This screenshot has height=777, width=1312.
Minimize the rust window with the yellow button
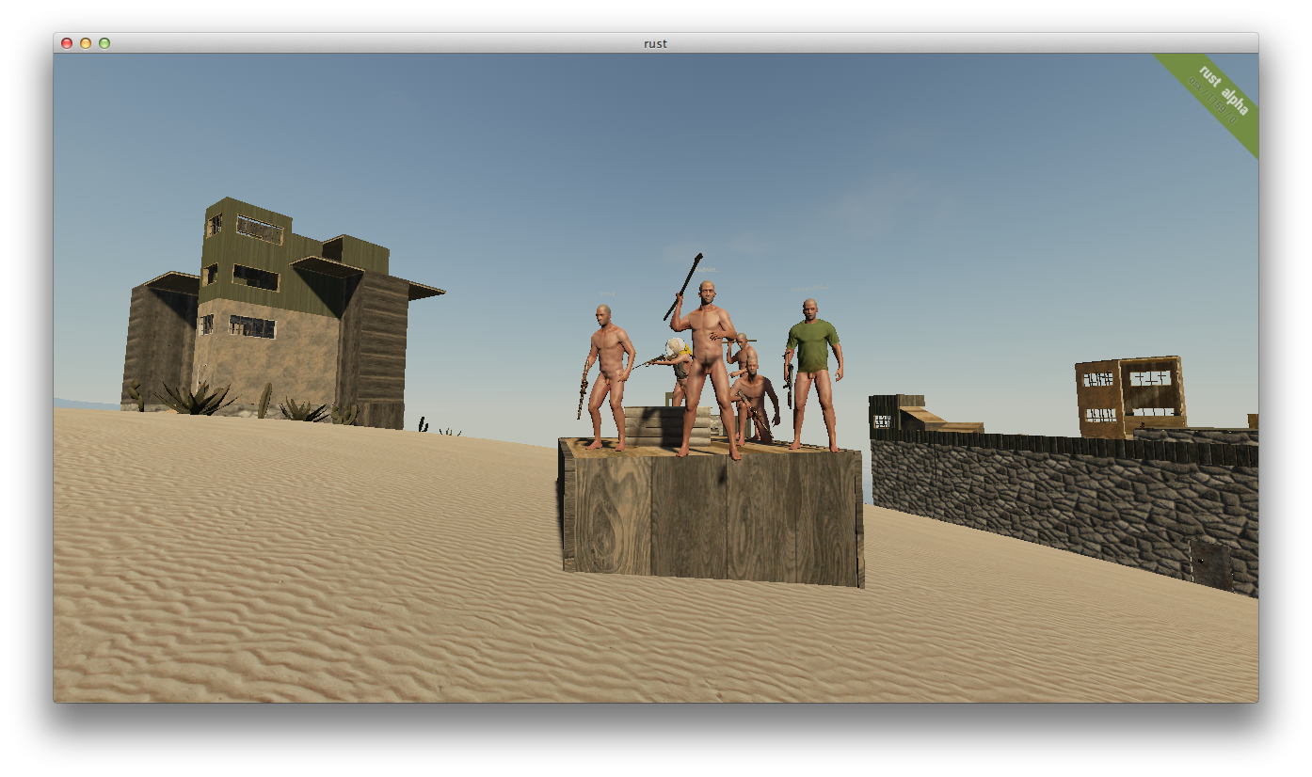[x=86, y=43]
